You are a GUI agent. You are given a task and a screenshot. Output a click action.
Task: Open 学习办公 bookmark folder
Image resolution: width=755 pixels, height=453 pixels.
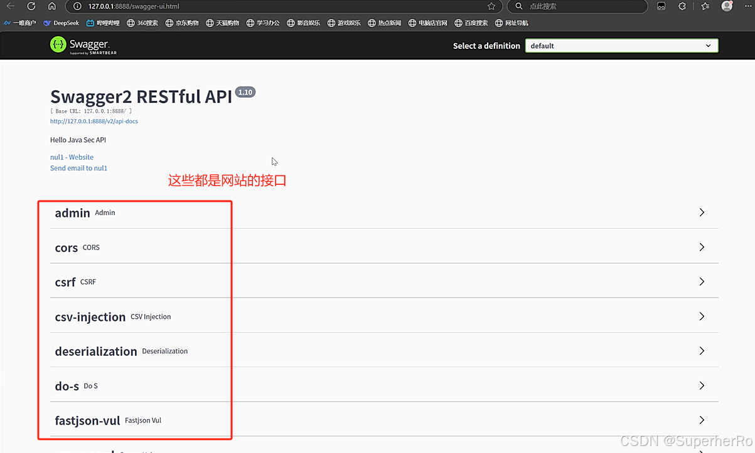(263, 23)
